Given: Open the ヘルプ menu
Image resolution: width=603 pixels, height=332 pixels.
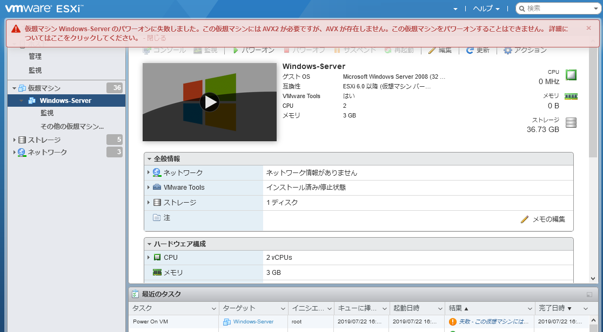Looking at the screenshot, I should pos(486,9).
